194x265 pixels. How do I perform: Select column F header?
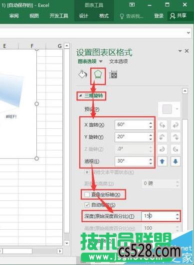pos(32,46)
